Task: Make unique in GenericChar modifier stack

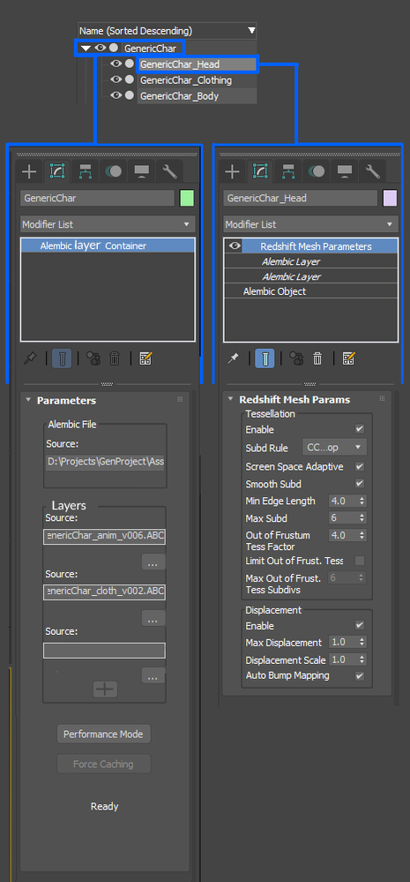Action: point(93,358)
